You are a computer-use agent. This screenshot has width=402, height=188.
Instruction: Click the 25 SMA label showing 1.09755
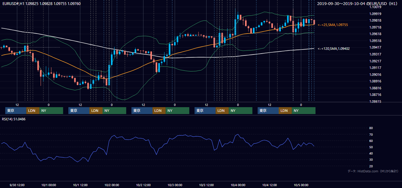coord(333,25)
